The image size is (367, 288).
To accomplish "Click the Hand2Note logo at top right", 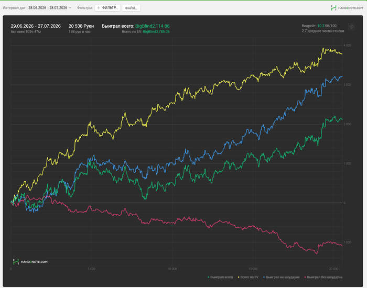I will tap(347, 8).
